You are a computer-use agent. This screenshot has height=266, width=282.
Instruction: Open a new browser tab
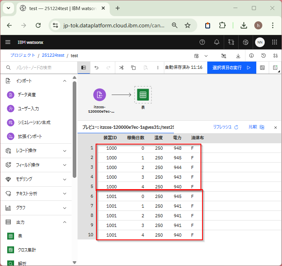[x=118, y=8]
